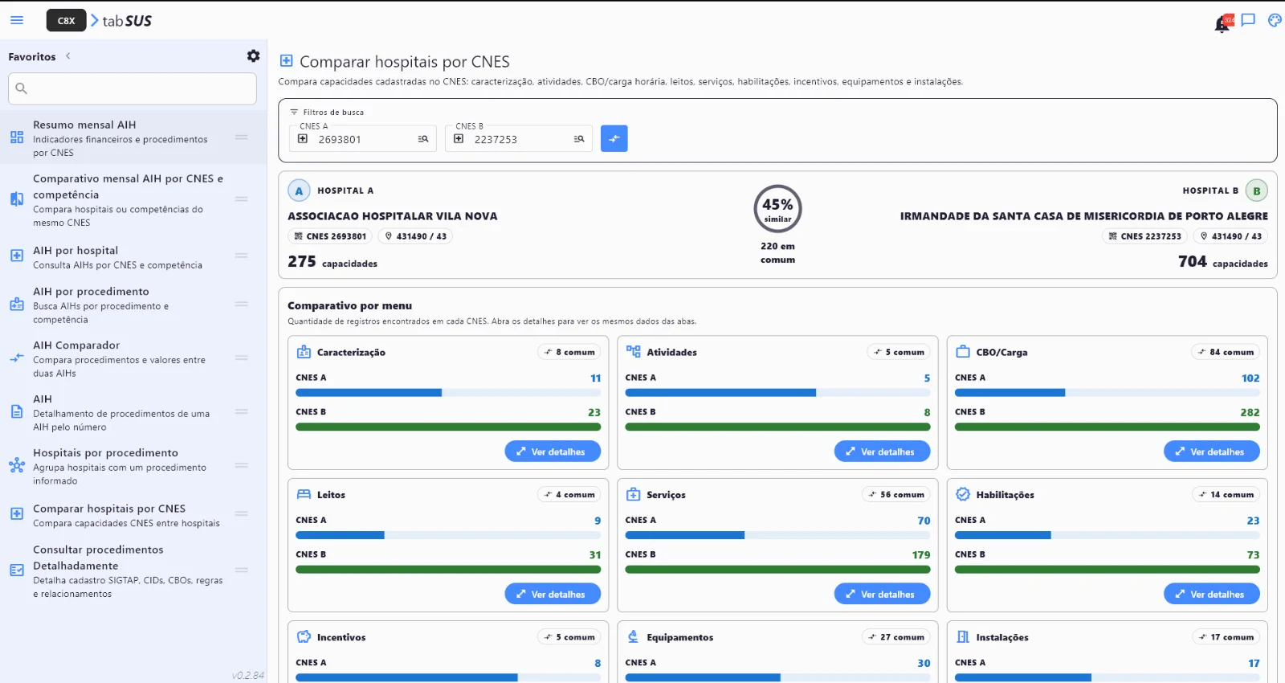Viewport: 1285px width, 683px height.
Task: Click the Equipamentos card icon
Action: (x=634, y=636)
